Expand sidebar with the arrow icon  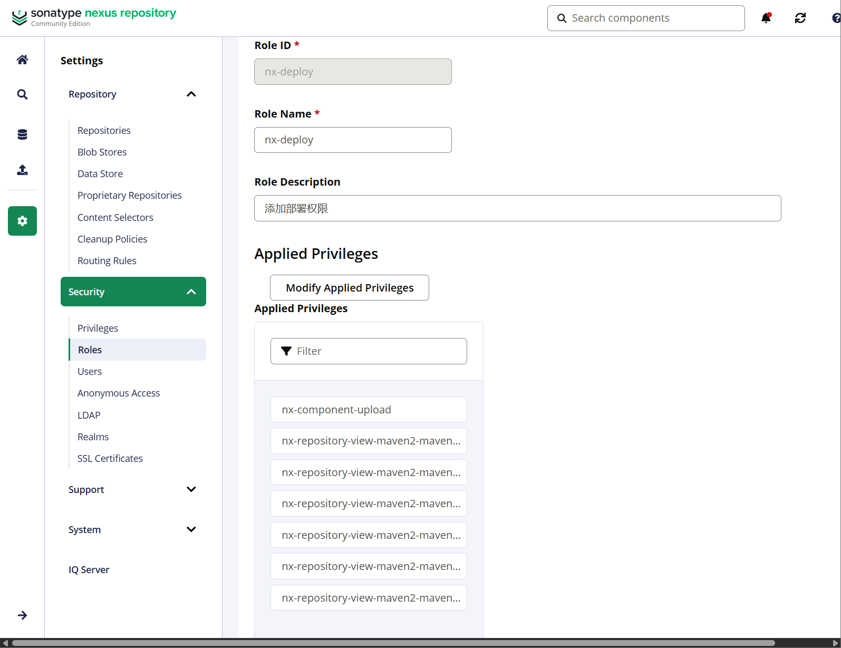(22, 615)
